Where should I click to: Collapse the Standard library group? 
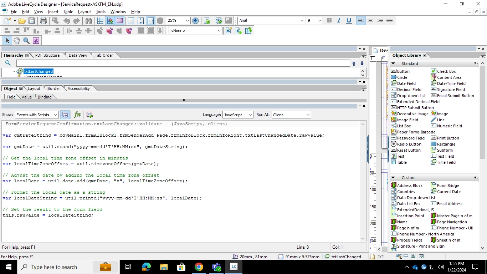393,64
